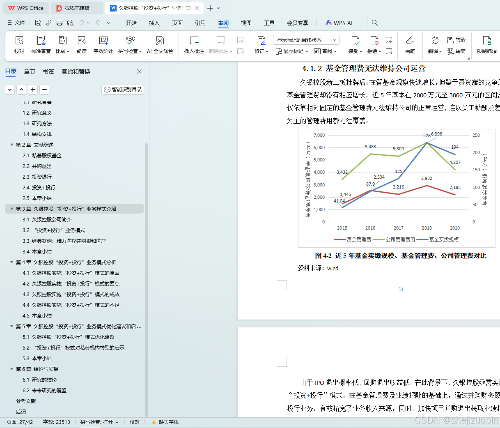Run the 拼写检查 spell check

click(130, 45)
